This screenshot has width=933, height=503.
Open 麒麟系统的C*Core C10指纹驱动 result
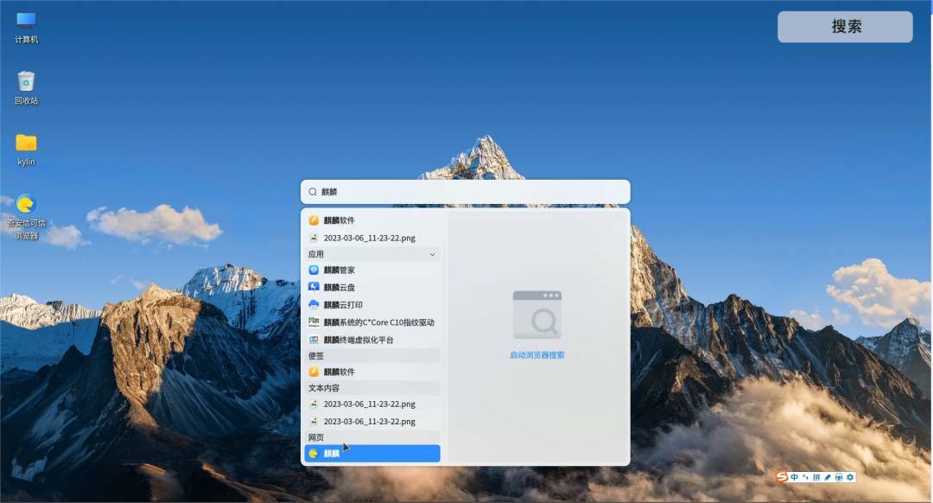click(372, 322)
